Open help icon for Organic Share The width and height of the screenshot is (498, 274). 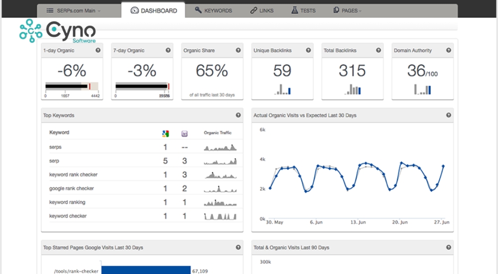coord(238,50)
